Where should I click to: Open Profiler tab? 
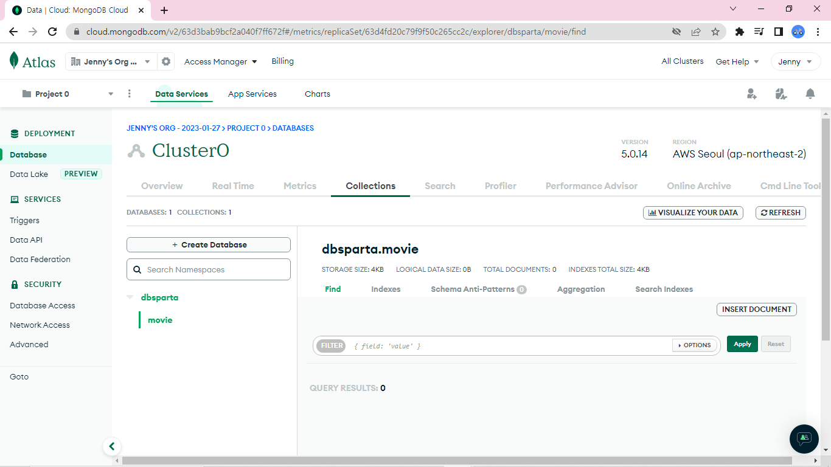pos(501,186)
